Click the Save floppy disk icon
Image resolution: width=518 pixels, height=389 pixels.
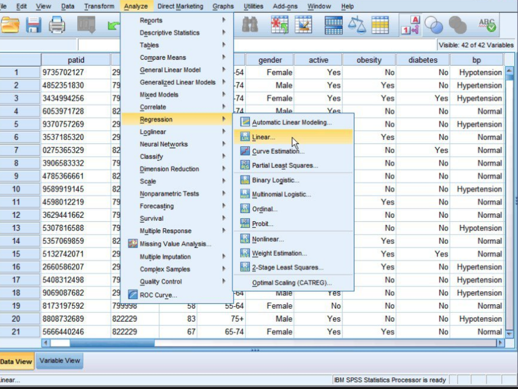coord(33,25)
